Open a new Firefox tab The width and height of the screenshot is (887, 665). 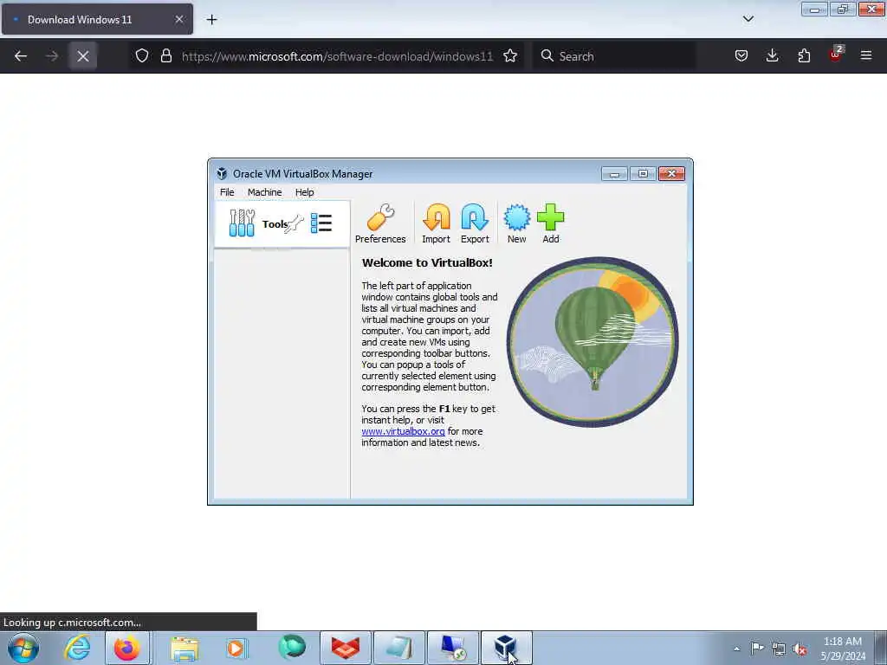(x=211, y=20)
